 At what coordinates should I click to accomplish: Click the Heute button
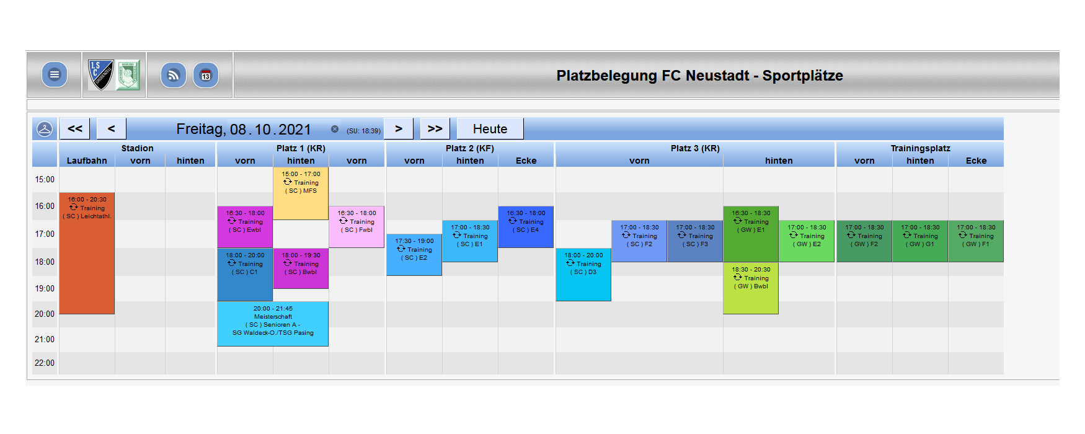coord(490,129)
